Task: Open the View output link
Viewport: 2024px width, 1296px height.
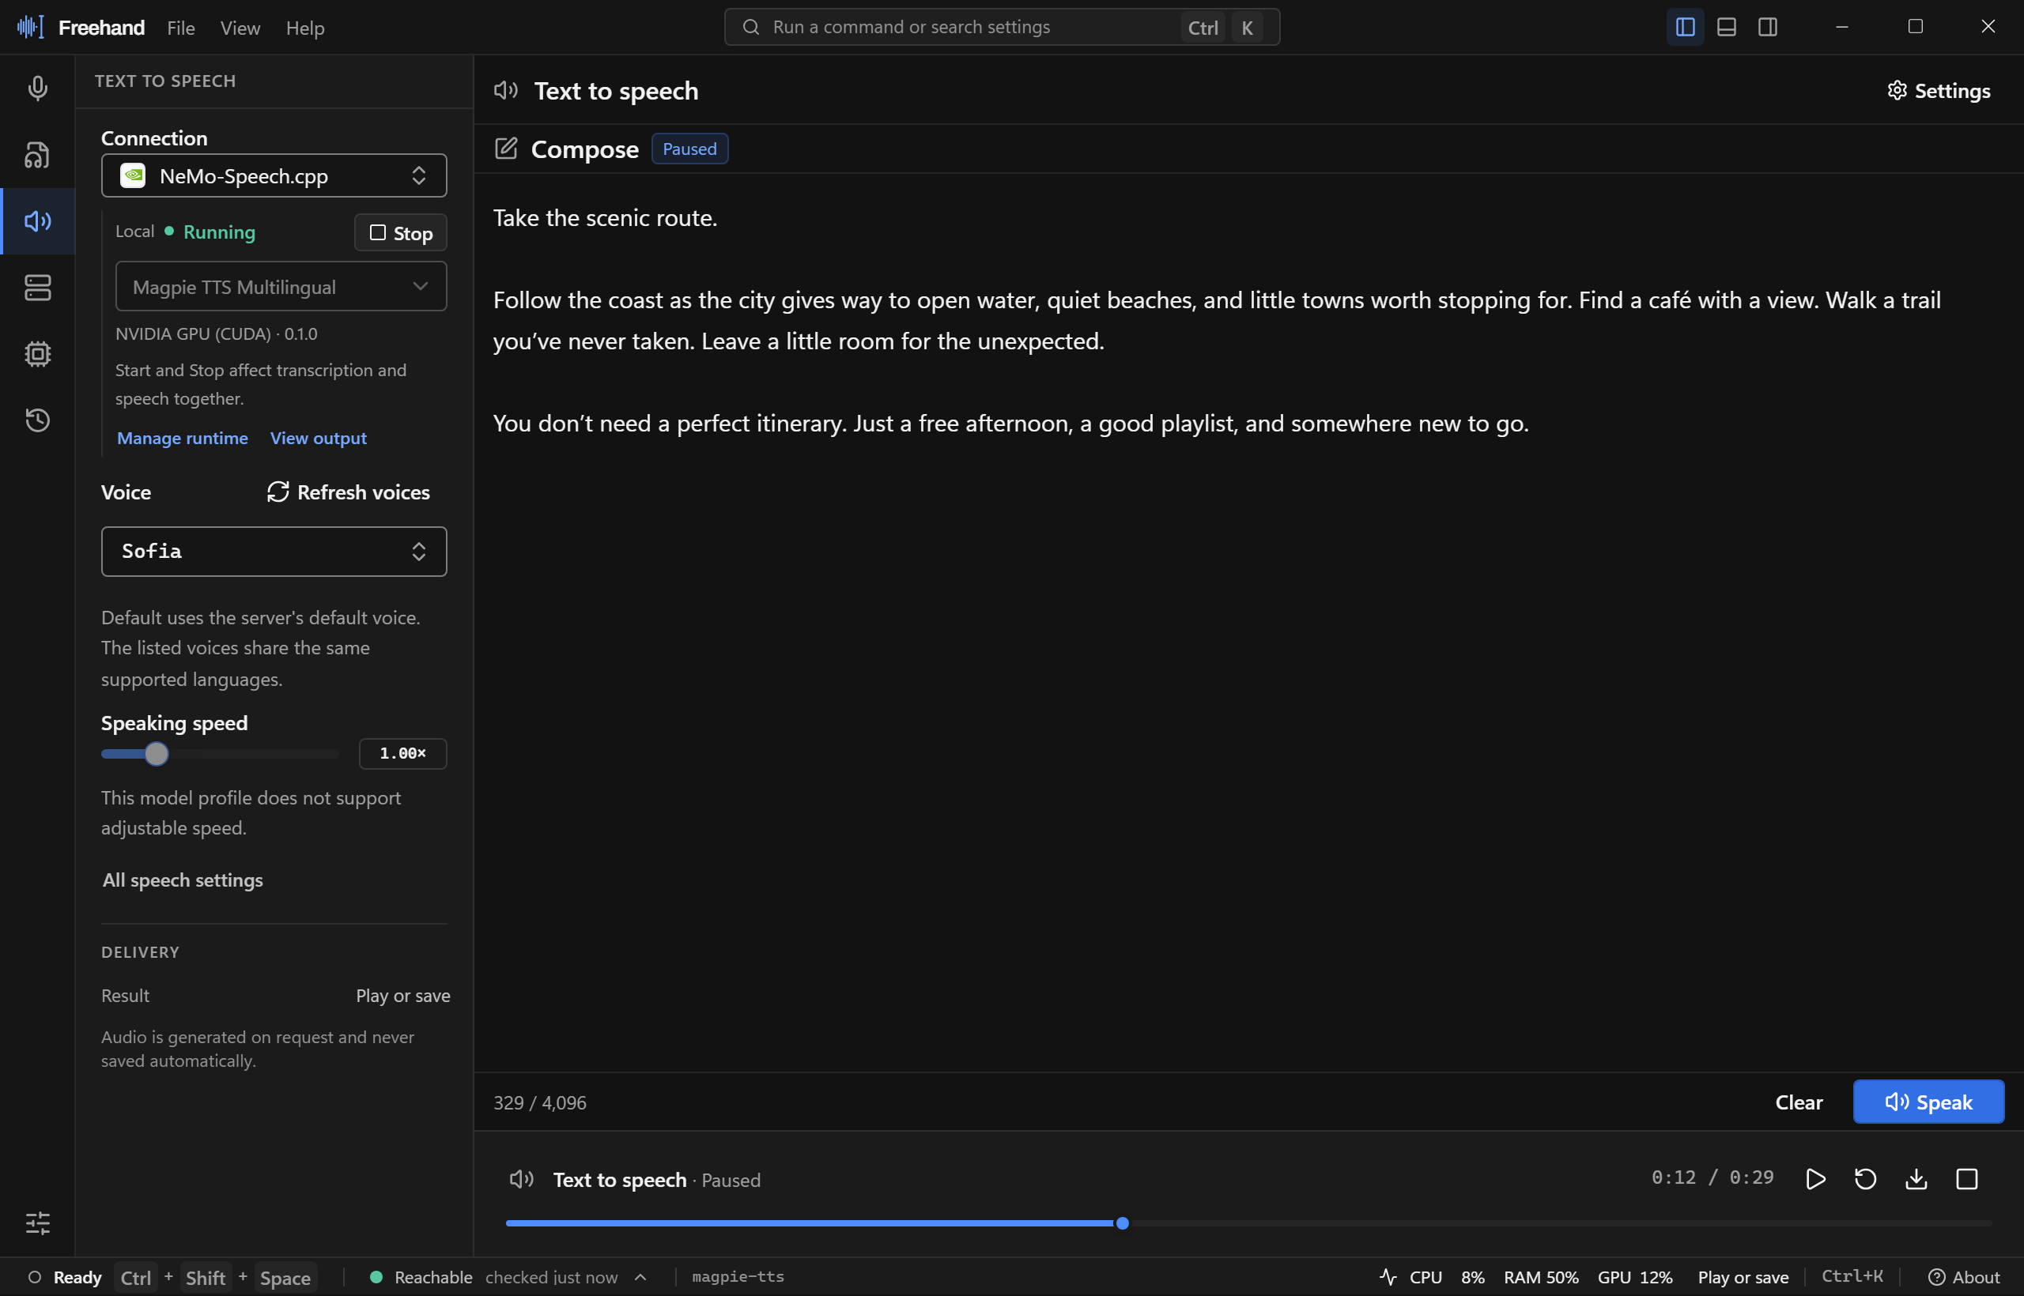Action: pos(319,438)
